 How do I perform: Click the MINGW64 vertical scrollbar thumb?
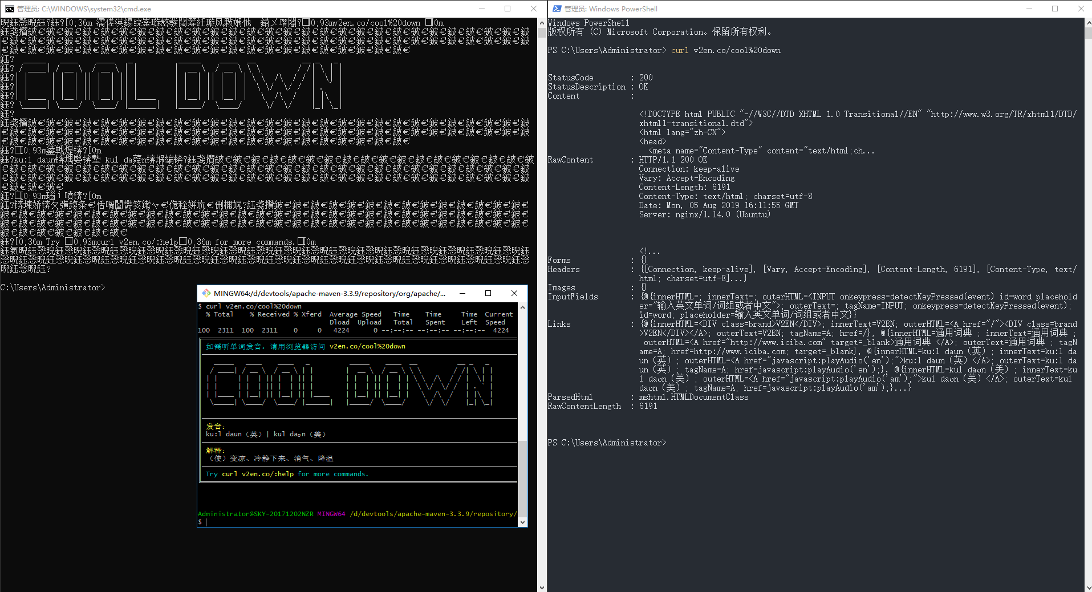(522, 478)
